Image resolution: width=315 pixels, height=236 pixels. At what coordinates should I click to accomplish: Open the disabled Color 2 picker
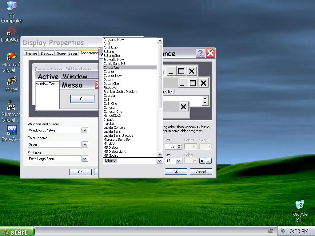pos(205,147)
